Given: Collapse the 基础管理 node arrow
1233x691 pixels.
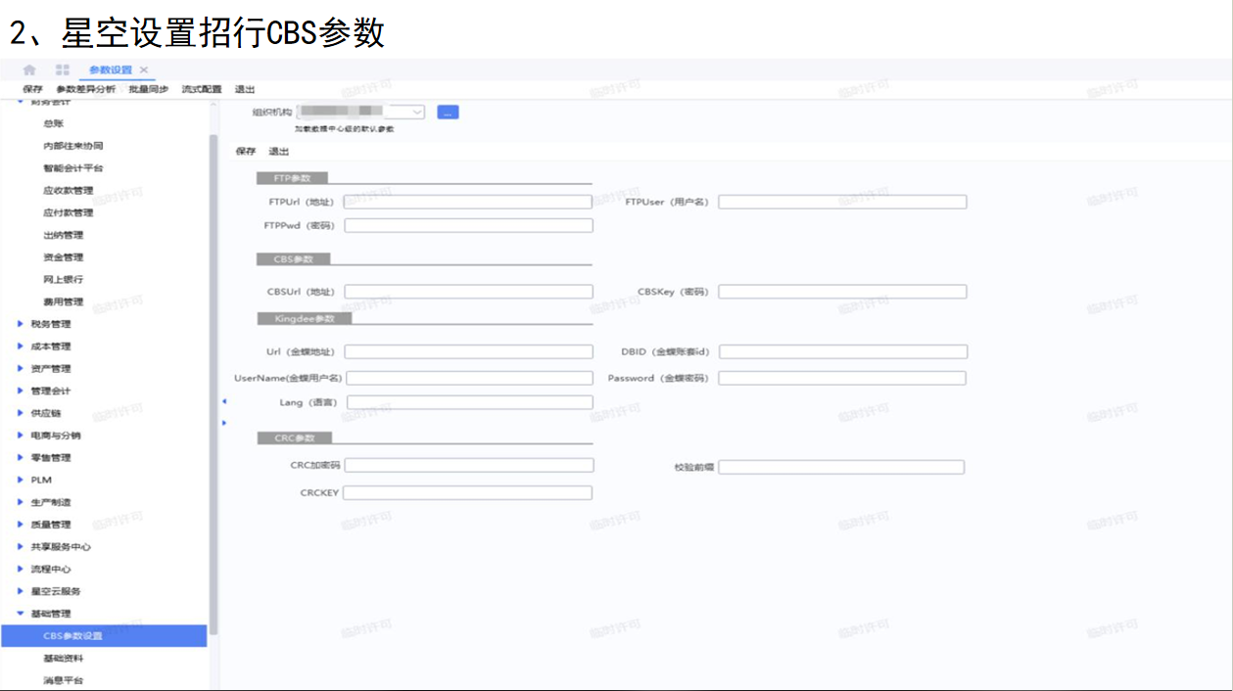Looking at the screenshot, I should pos(21,614).
